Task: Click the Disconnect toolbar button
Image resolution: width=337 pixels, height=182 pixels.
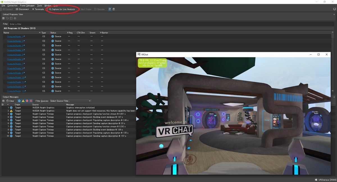Action: point(22,9)
